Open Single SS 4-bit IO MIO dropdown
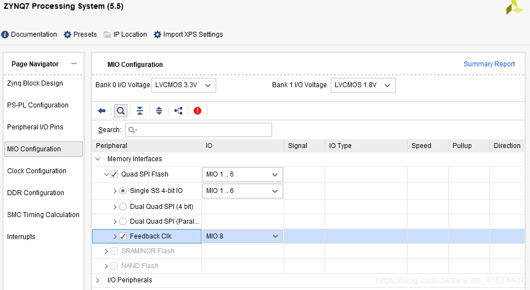The image size is (530, 290). pyautogui.click(x=243, y=191)
